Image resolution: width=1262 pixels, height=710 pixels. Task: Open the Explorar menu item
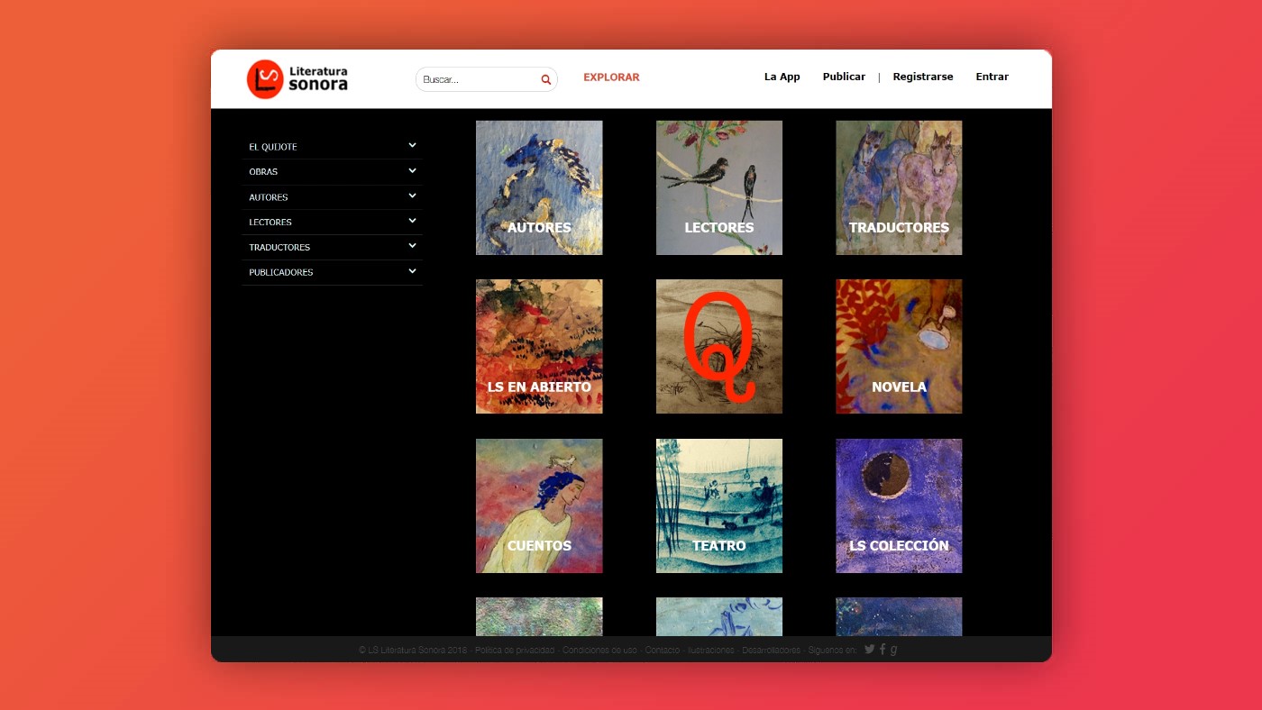611,77
